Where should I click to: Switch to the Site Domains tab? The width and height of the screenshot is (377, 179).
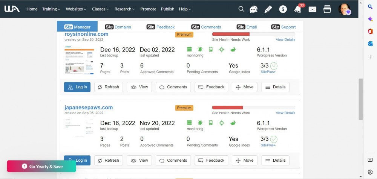point(118,27)
